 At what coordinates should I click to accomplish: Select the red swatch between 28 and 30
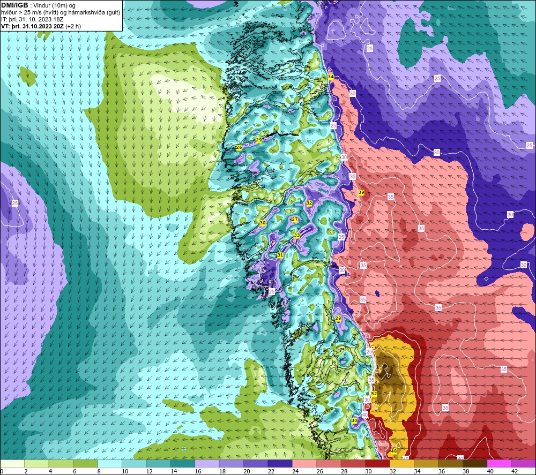(353, 463)
